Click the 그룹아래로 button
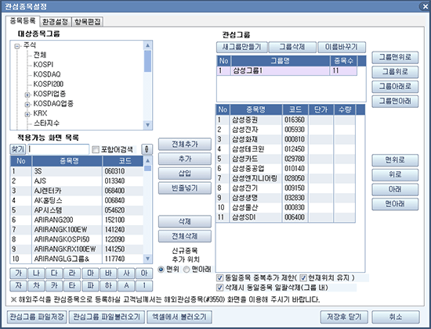431x329 pixels. [395, 87]
